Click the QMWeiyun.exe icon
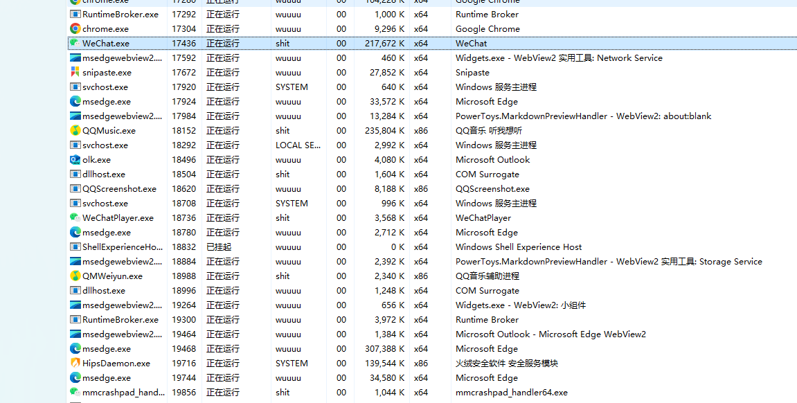 (75, 276)
